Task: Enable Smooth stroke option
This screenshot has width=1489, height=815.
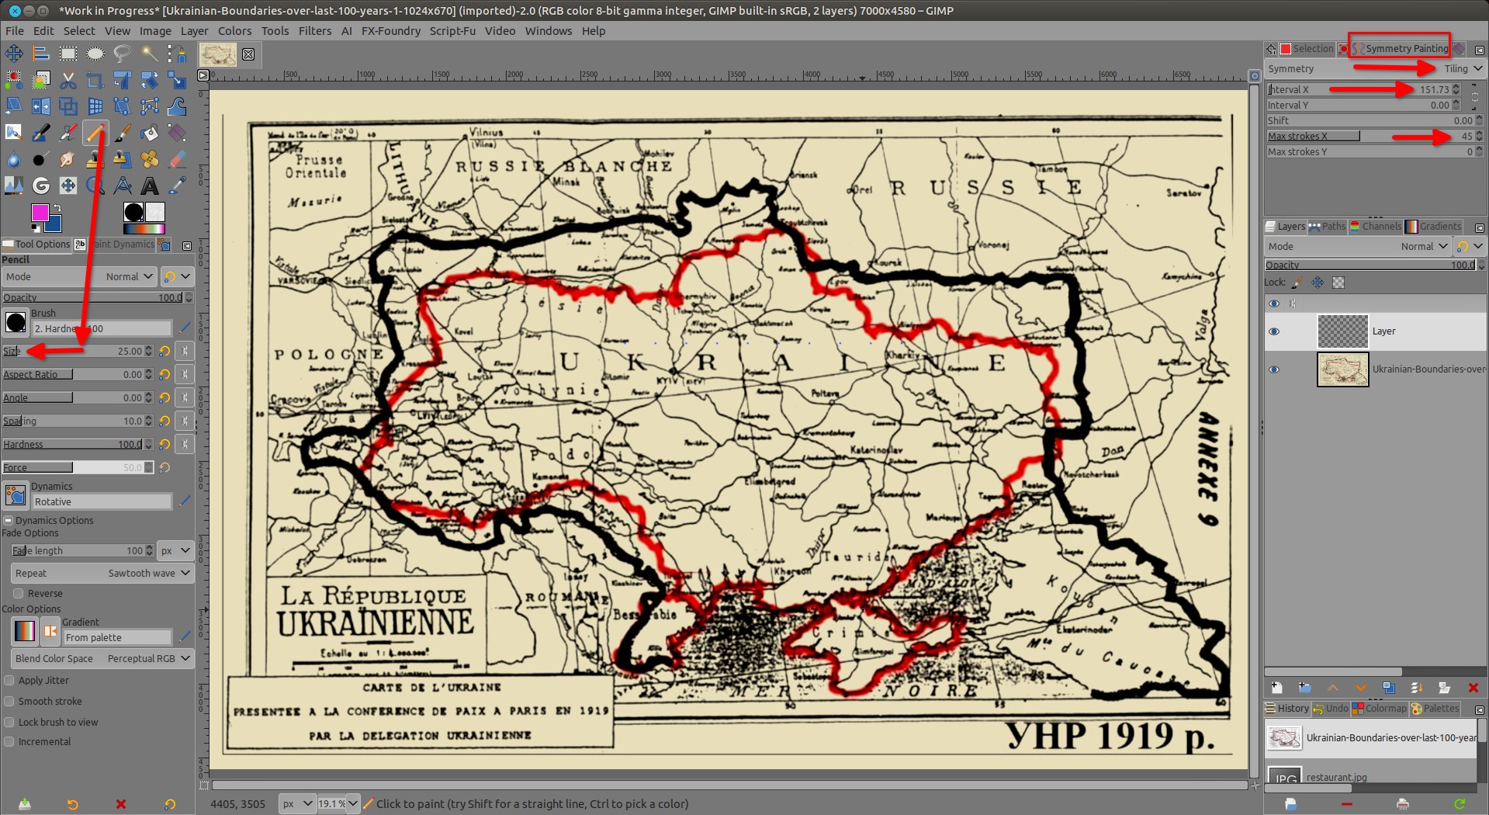Action: click(x=9, y=702)
